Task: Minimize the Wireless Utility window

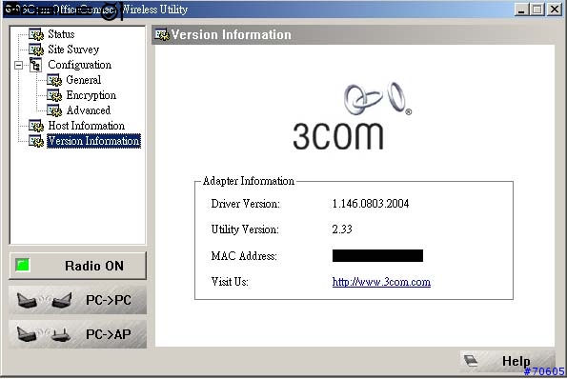Action: click(x=521, y=9)
